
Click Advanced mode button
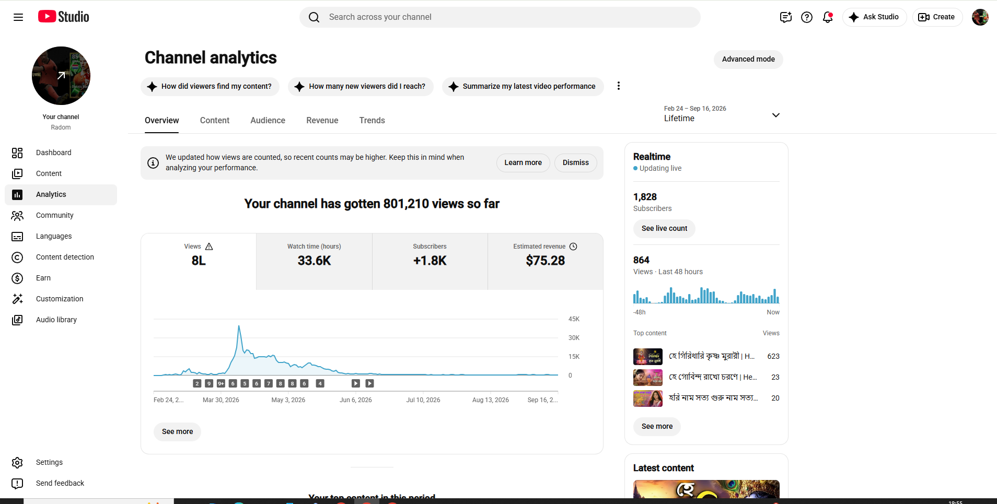point(748,59)
